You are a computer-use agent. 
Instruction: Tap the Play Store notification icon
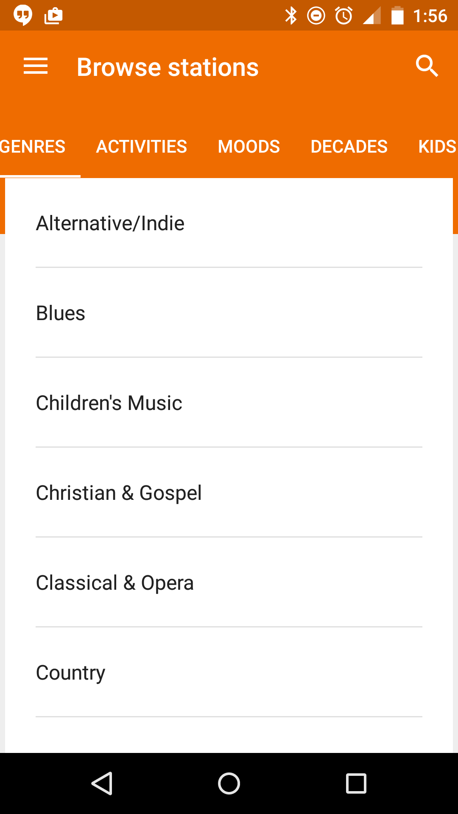53,16
